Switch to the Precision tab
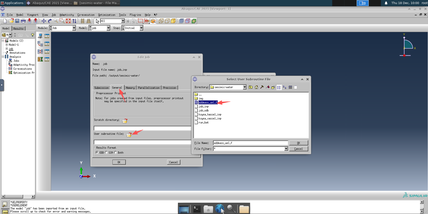 [170, 88]
